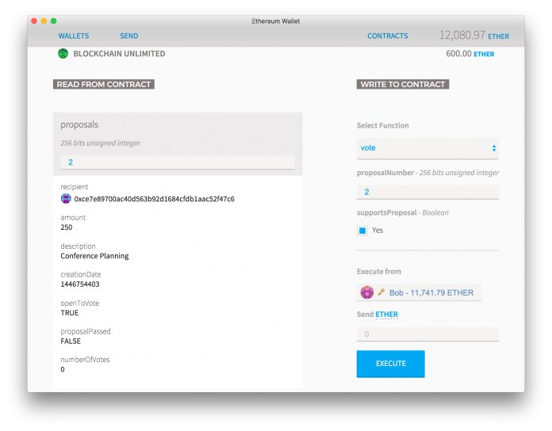Go to the Contracts tab
552x431 pixels.
pyautogui.click(x=388, y=36)
